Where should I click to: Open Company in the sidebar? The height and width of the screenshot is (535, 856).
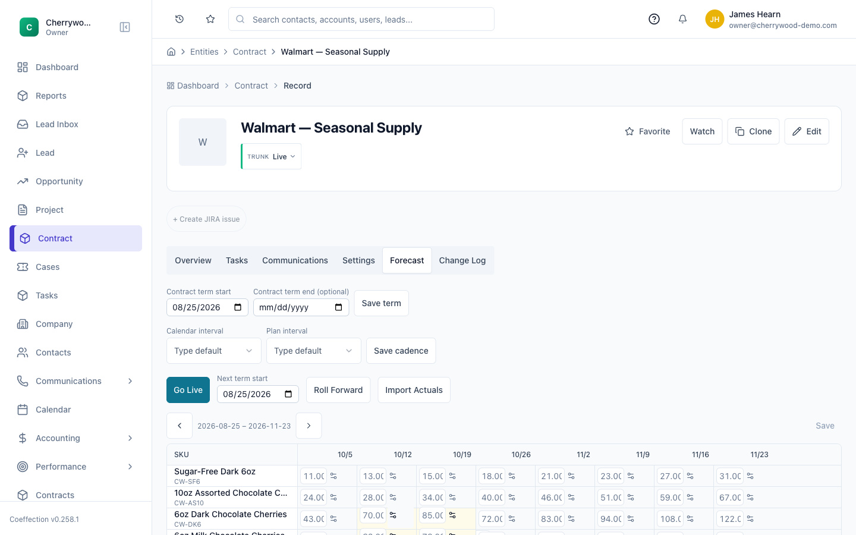coord(75,324)
